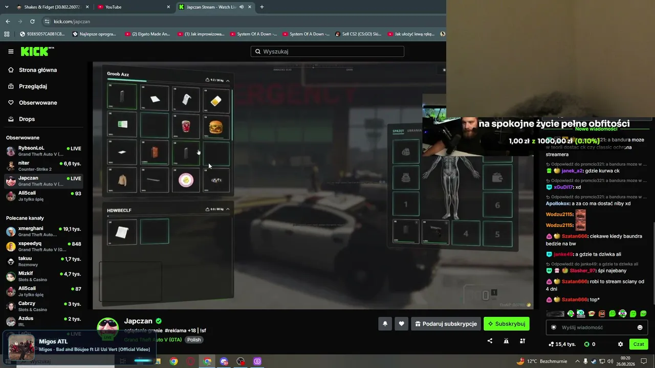Open the Kick sidebar hamburger menu
The width and height of the screenshot is (655, 368).
click(x=11, y=52)
